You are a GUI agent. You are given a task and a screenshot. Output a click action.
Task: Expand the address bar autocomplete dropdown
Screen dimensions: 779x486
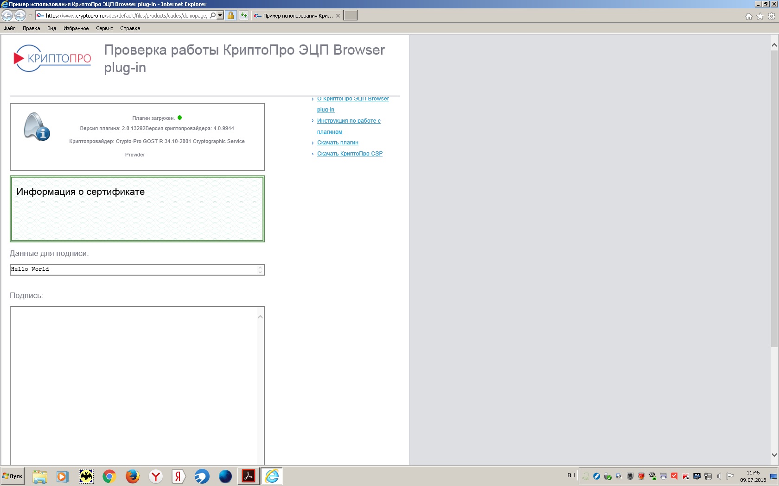pyautogui.click(x=220, y=16)
